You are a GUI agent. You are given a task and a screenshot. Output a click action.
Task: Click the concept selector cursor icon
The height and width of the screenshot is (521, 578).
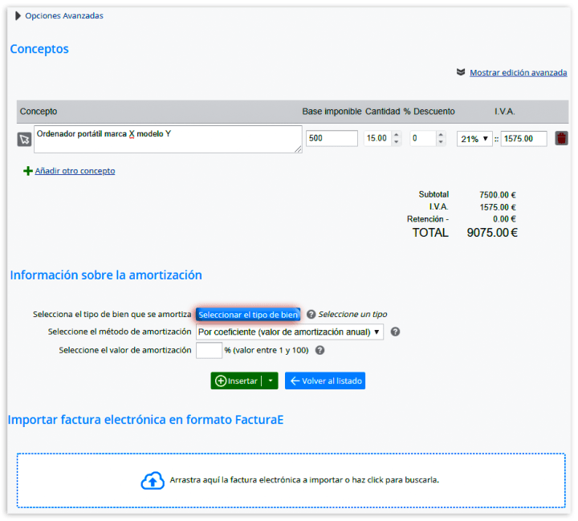tap(24, 140)
